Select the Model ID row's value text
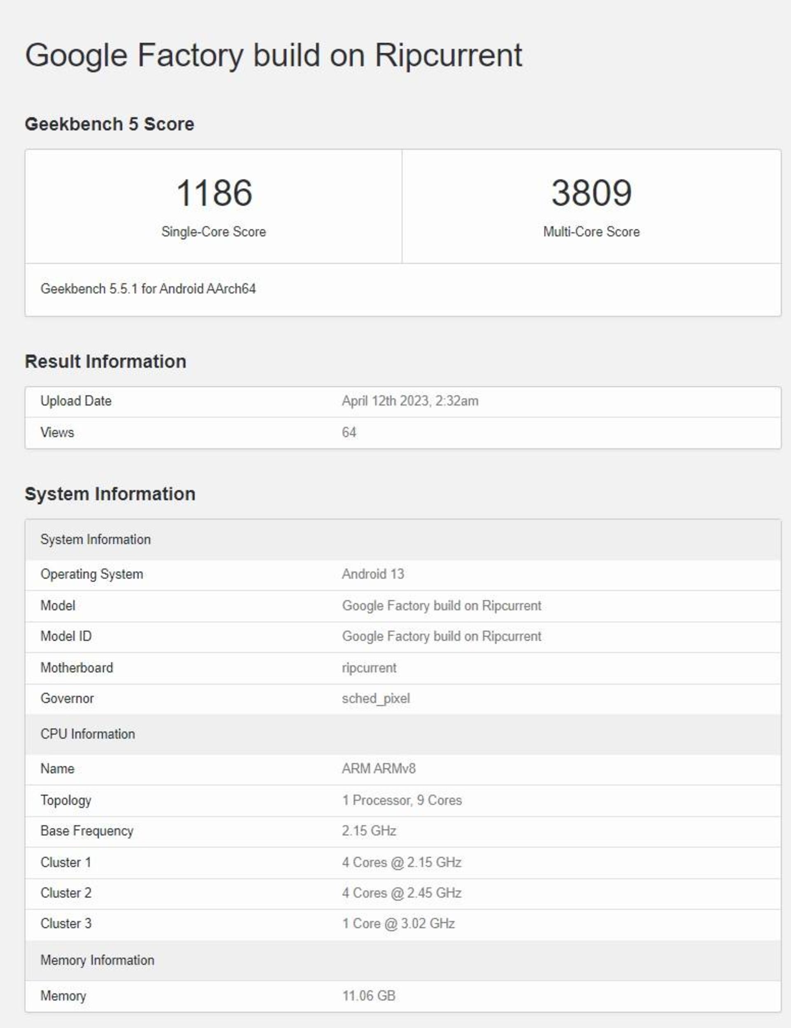 pos(442,636)
